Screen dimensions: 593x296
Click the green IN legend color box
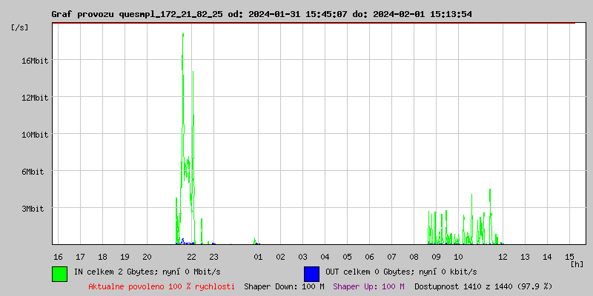tap(59, 273)
